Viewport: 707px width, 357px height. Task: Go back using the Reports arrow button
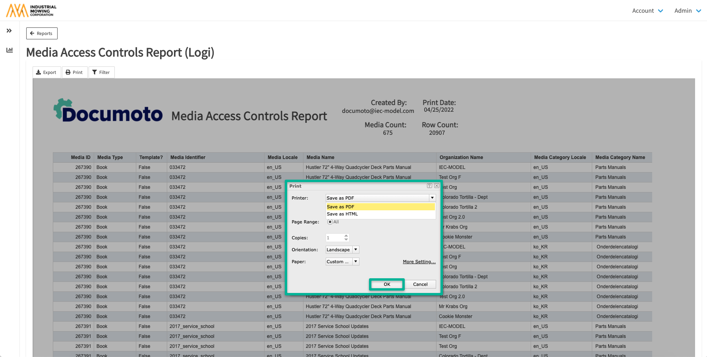pyautogui.click(x=42, y=33)
